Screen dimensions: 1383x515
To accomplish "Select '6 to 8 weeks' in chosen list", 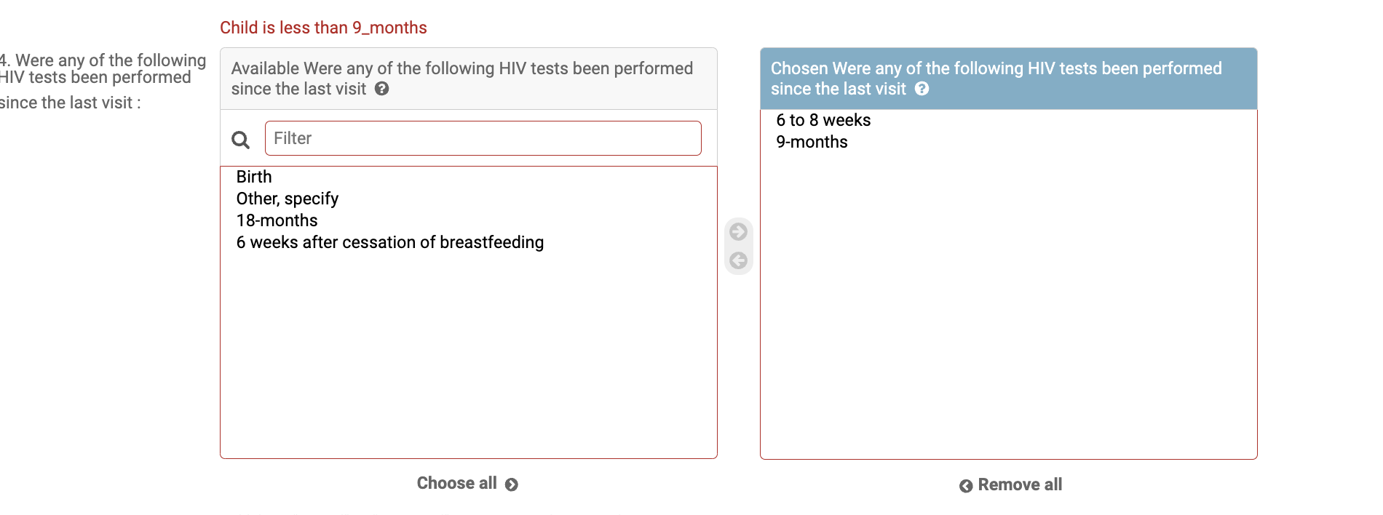I will coord(1009,120).
